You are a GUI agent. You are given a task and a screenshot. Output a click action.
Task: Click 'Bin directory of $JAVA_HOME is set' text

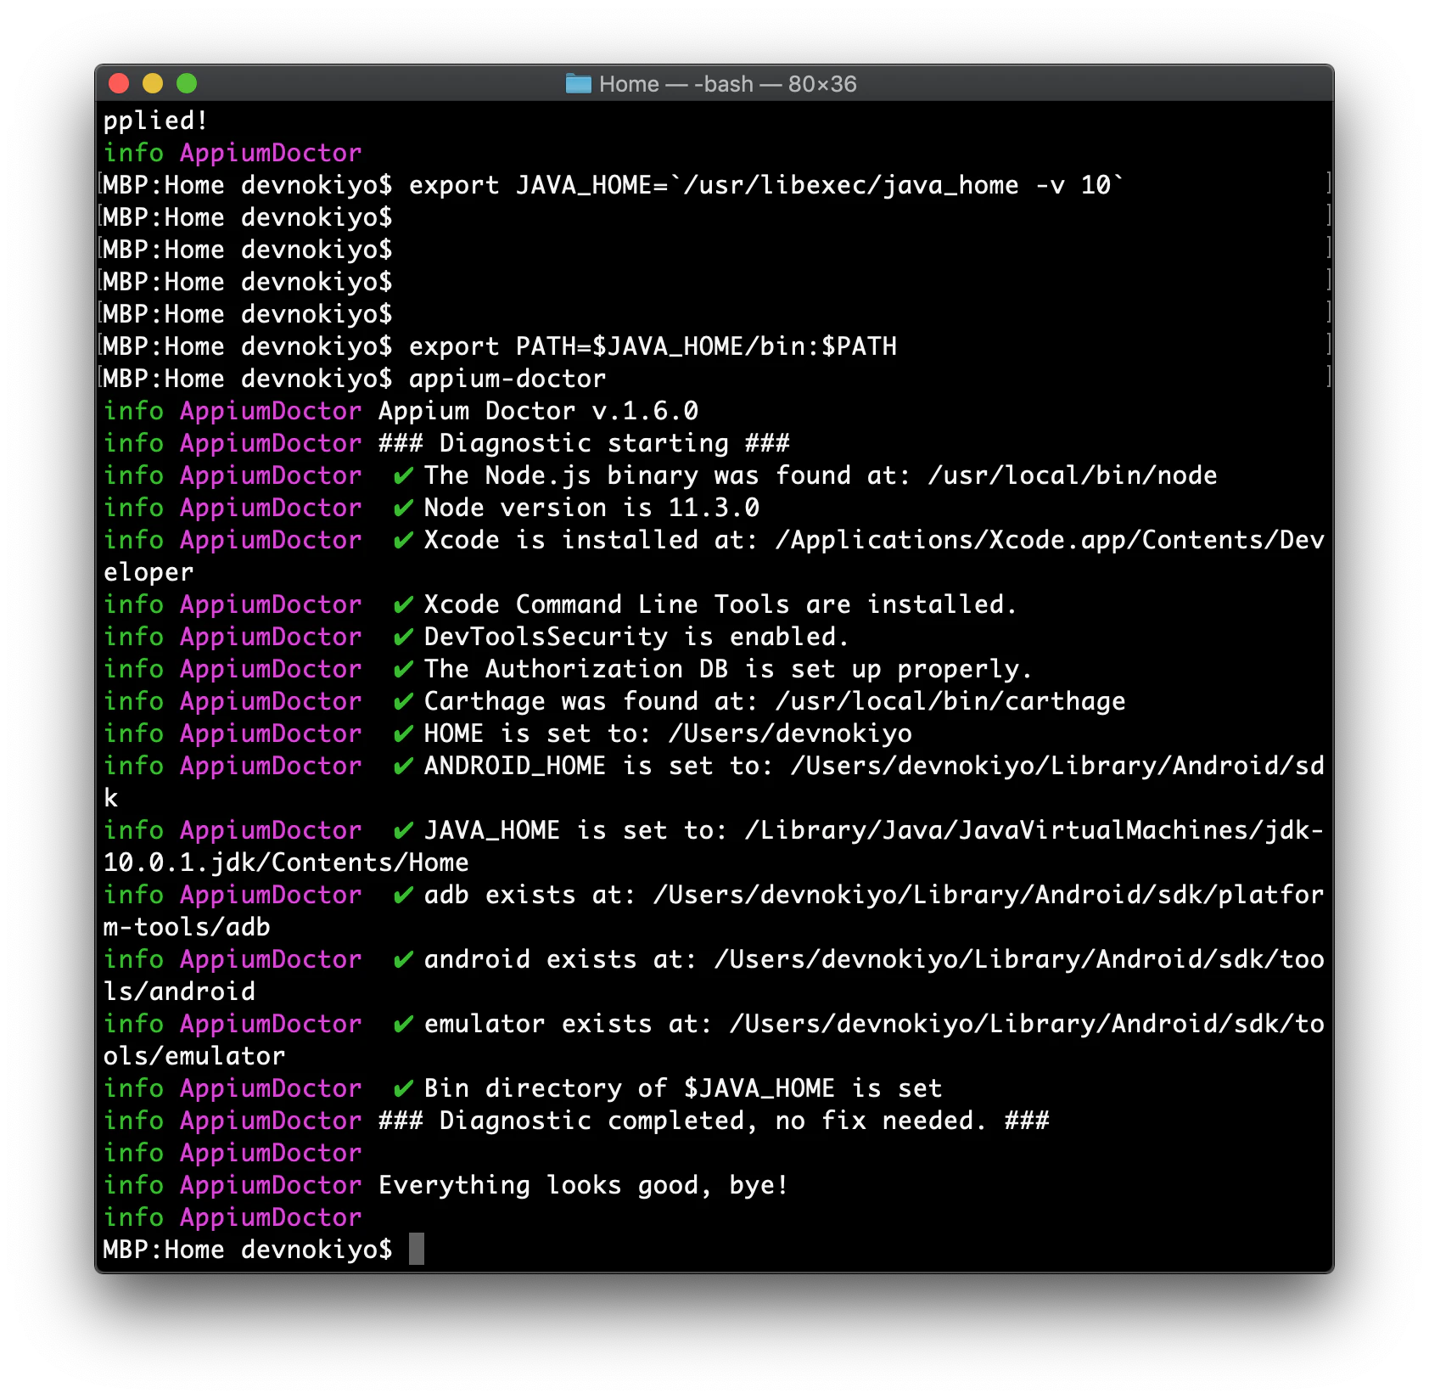[683, 1088]
